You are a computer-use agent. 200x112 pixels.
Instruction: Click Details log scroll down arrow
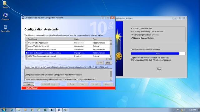click(111, 79)
